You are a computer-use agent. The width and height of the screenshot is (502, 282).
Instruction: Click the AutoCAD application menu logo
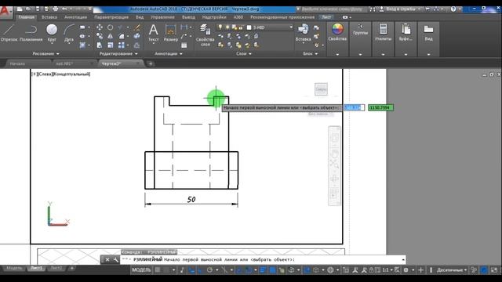pyautogui.click(x=5, y=13)
